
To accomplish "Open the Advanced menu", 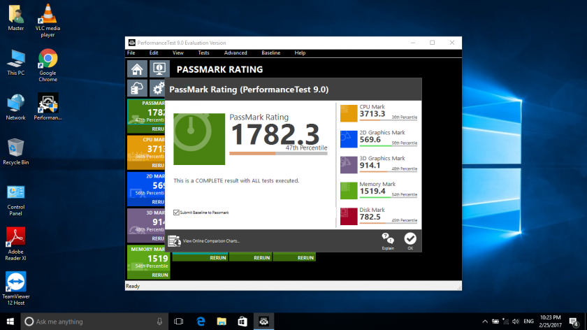I will point(235,53).
